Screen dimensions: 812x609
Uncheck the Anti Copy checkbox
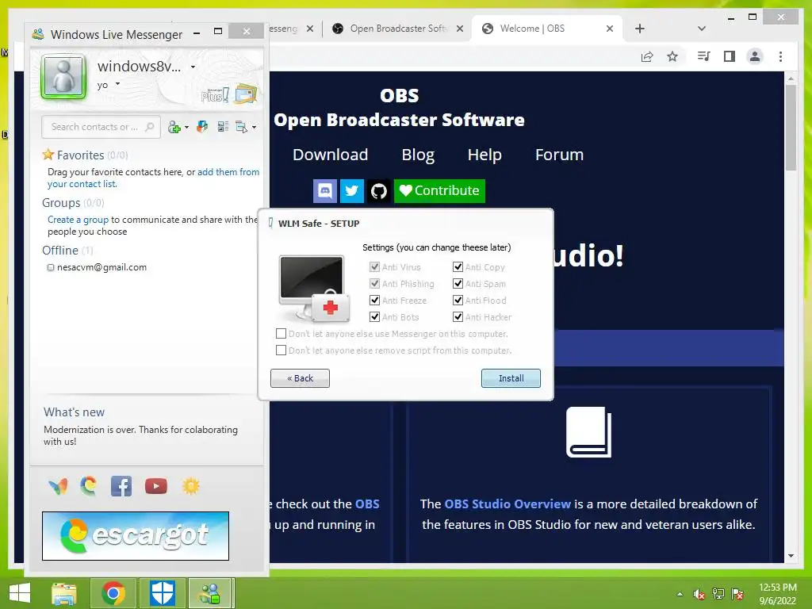point(458,267)
